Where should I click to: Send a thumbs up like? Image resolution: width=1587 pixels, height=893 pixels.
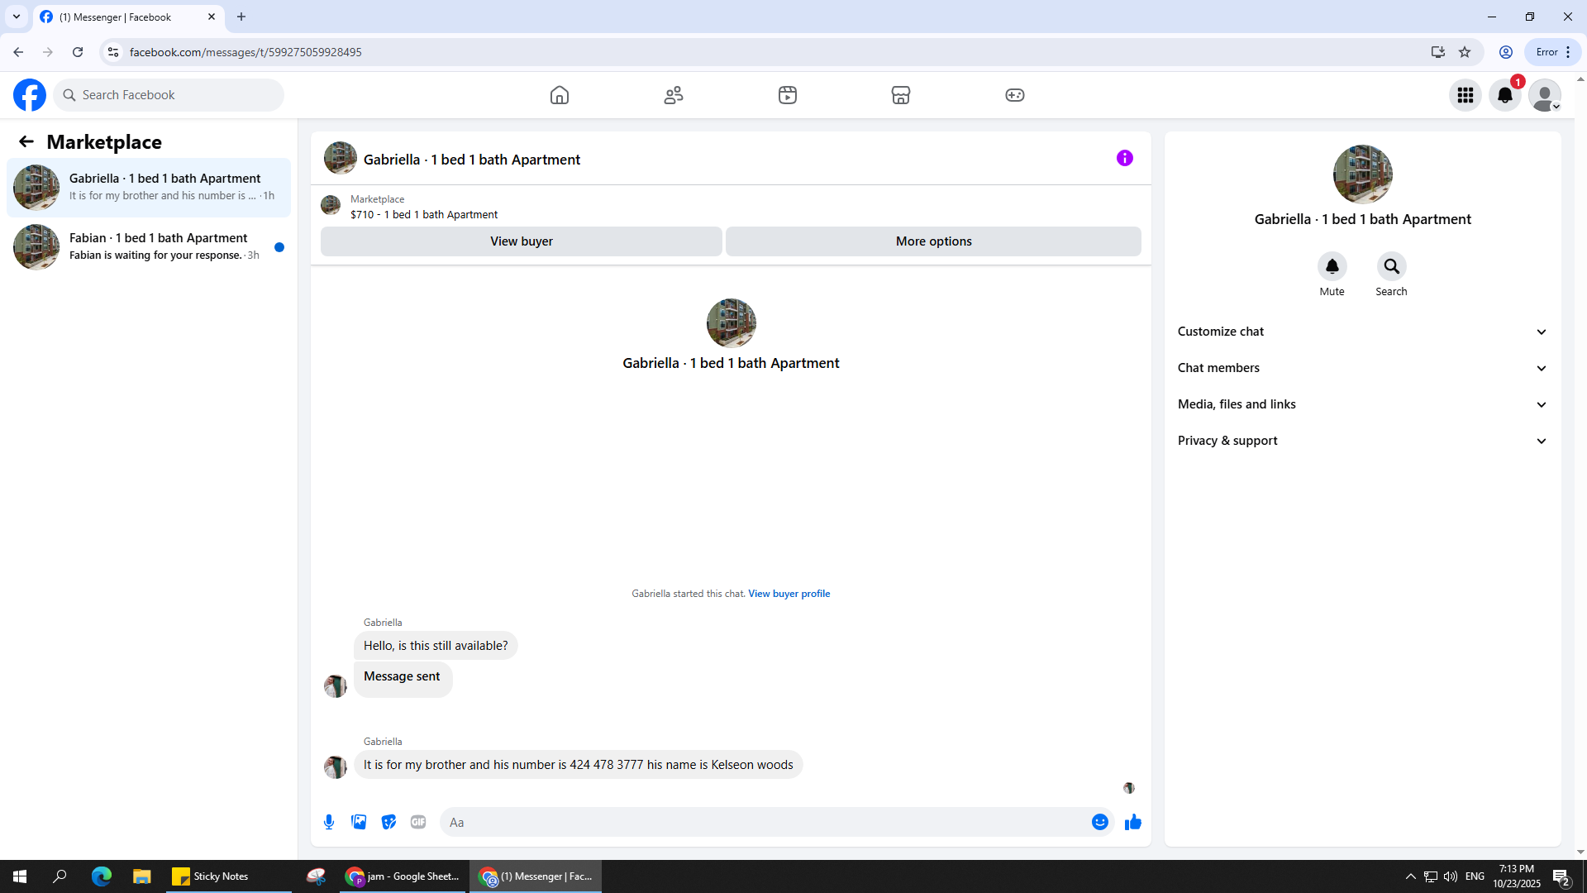pos(1132,822)
